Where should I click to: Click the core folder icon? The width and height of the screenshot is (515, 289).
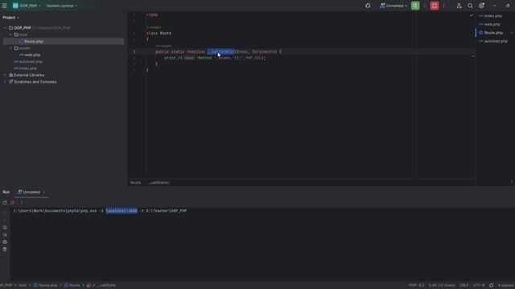click(16, 35)
